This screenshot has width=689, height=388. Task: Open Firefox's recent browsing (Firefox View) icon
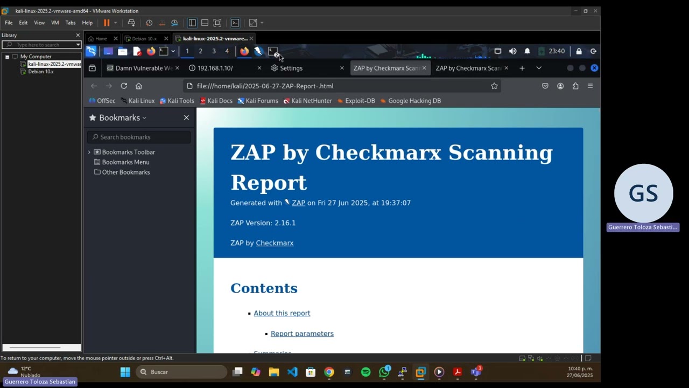[x=92, y=68]
